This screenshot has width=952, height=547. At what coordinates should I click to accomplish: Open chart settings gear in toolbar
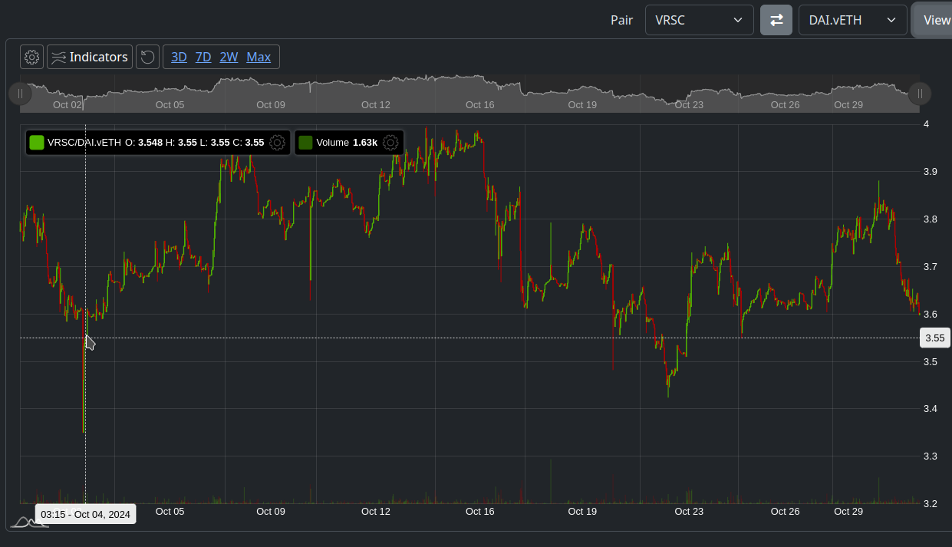point(31,57)
